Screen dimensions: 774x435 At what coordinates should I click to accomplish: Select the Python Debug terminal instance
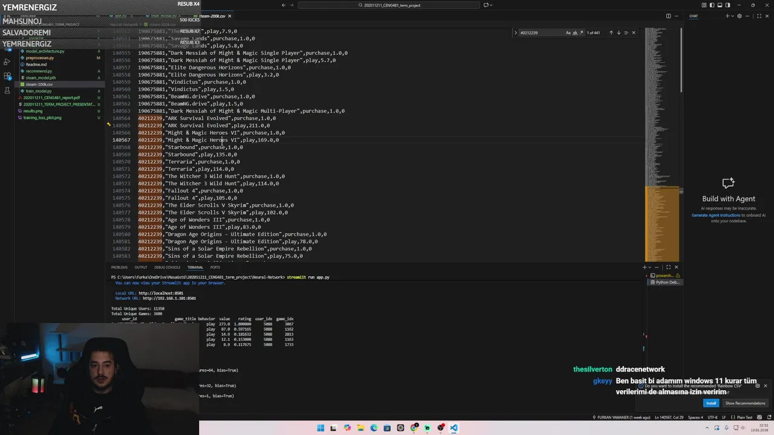pyautogui.click(x=665, y=282)
